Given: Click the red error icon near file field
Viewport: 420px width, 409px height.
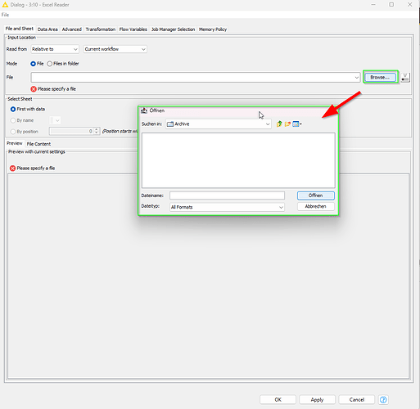Looking at the screenshot, I should [34, 89].
